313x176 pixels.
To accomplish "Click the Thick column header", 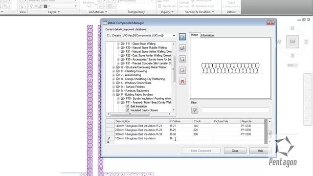I will click(x=203, y=121).
